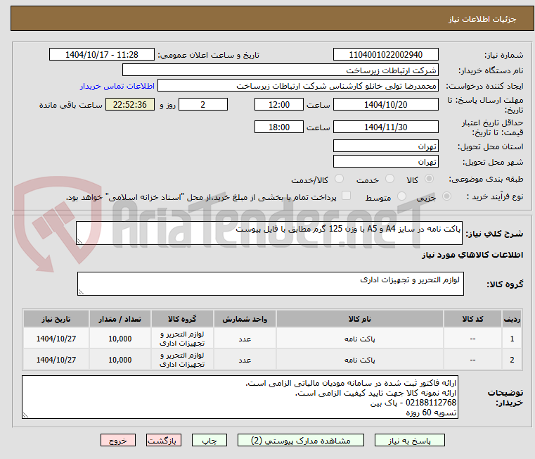Click the remaining days field showing 2
This screenshot has height=459, width=535.
pos(203,104)
